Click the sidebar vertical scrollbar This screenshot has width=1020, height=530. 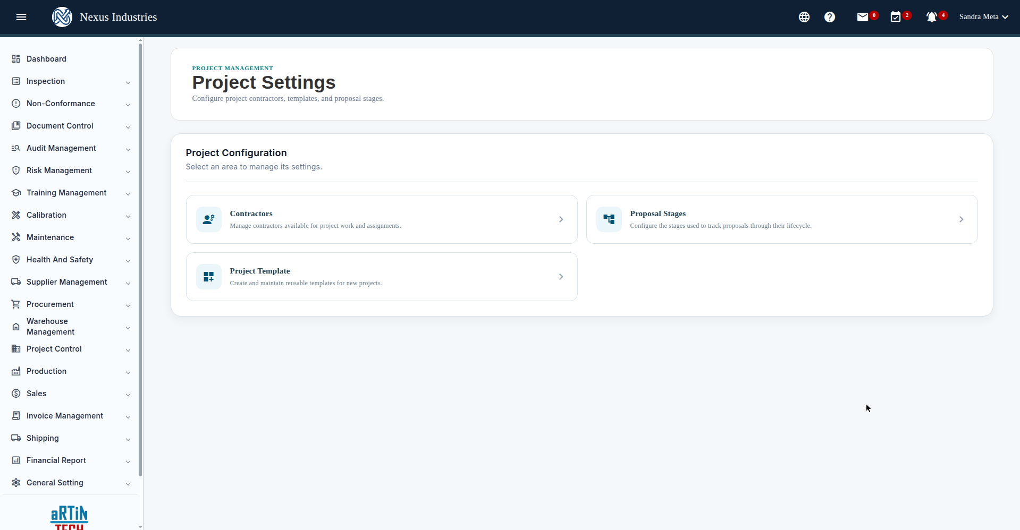(140, 259)
